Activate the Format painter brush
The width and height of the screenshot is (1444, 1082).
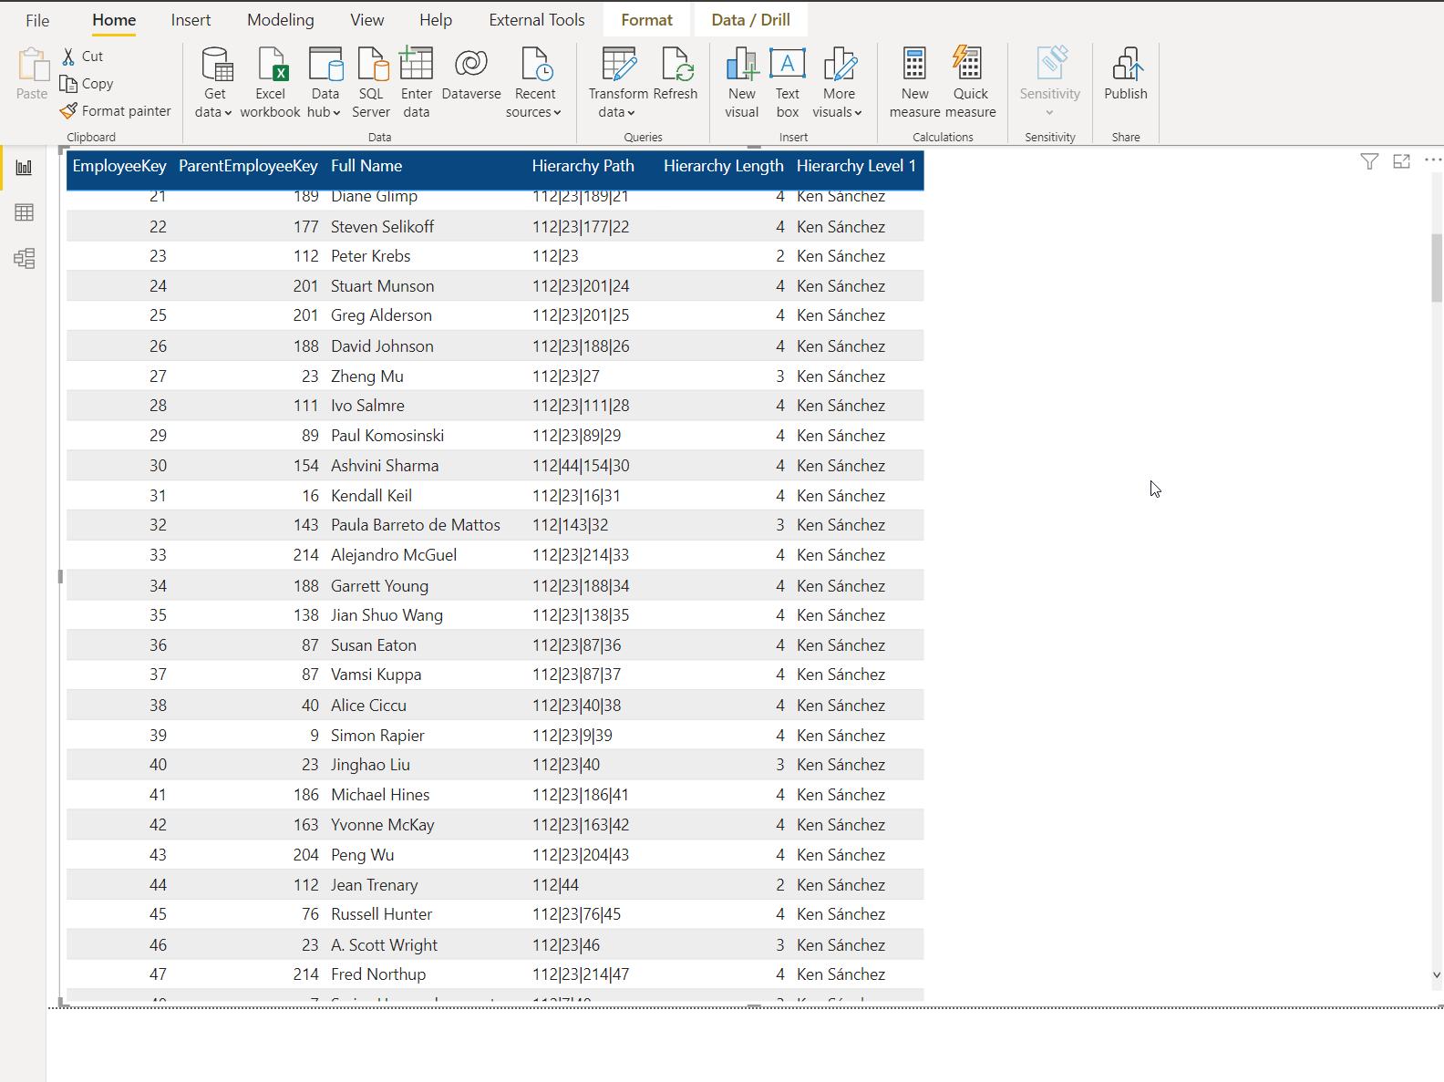[68, 111]
